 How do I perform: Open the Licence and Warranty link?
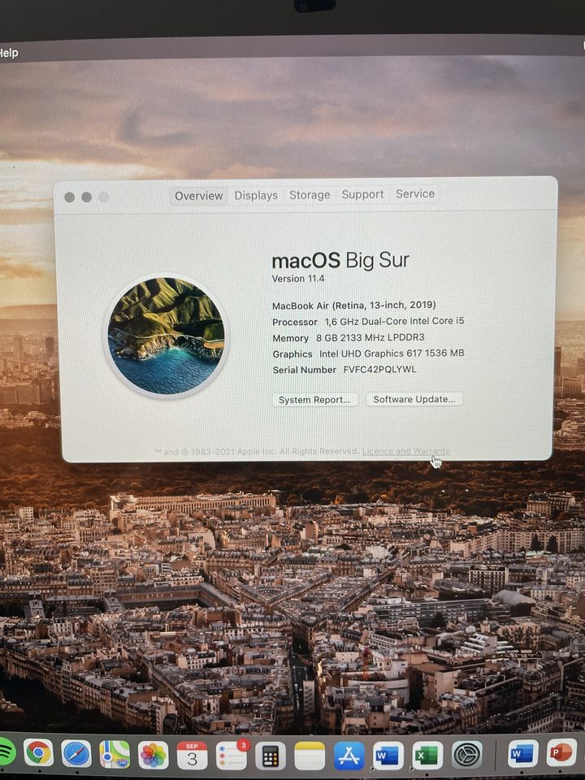point(406,451)
